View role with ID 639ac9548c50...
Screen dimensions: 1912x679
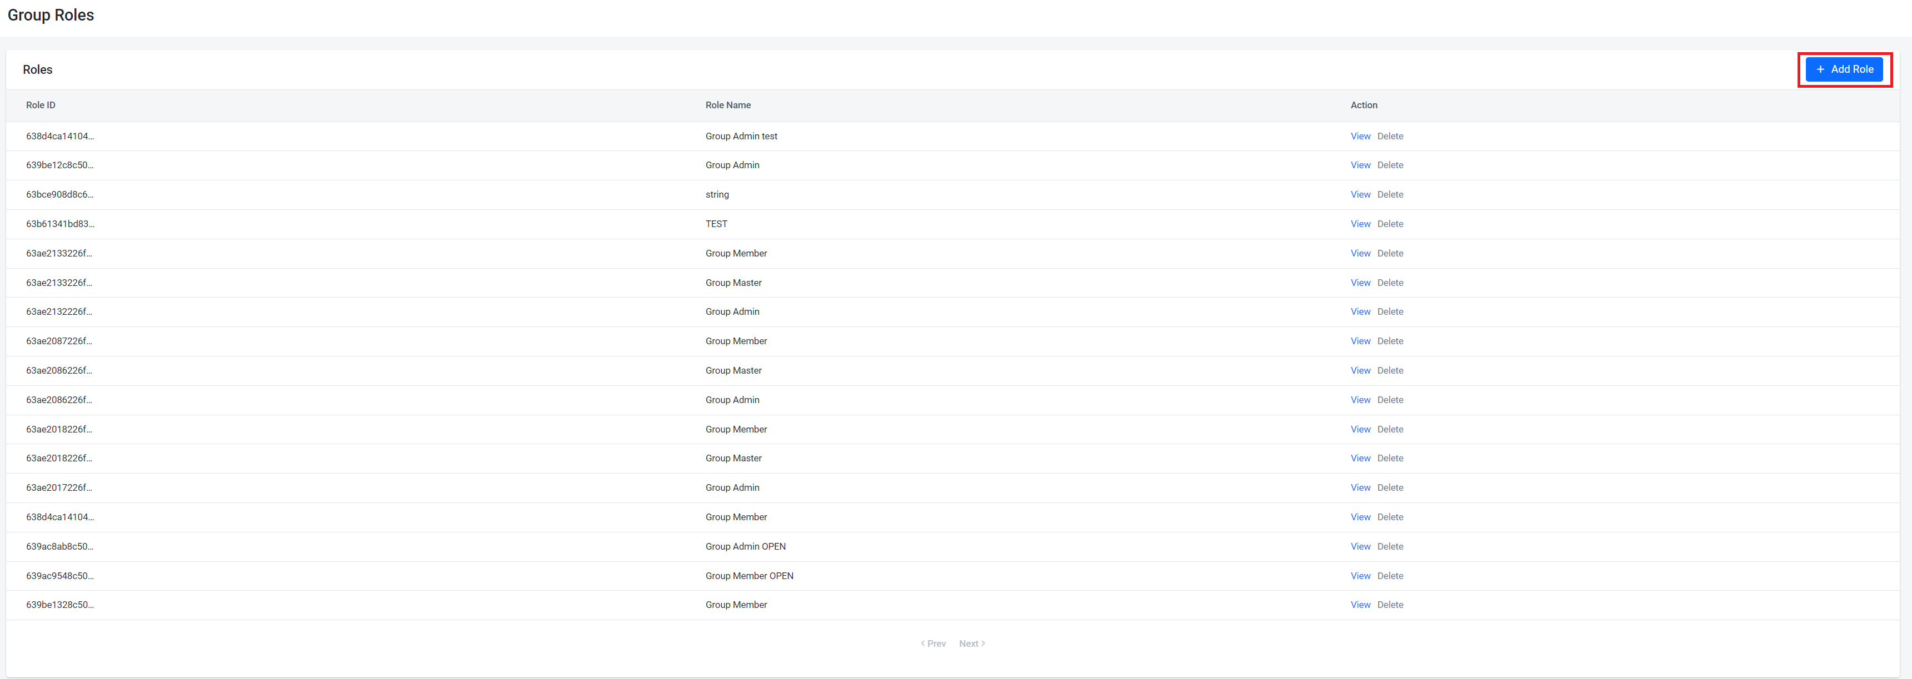click(x=1360, y=576)
